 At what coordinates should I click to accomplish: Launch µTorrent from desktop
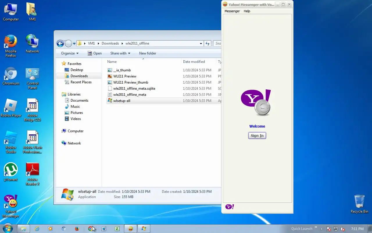[11, 172]
